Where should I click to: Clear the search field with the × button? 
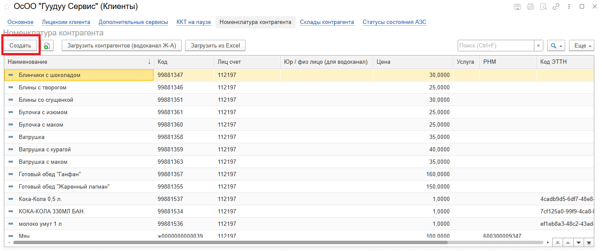point(539,46)
